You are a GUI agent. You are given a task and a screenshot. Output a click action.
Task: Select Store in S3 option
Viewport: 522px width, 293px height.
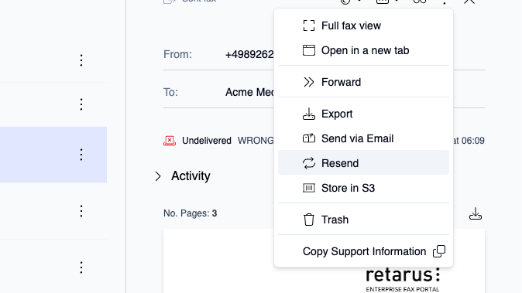point(363,188)
